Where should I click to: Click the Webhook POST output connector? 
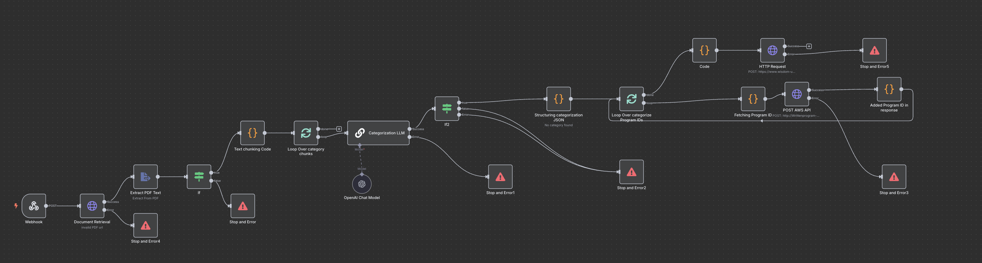[46, 206]
